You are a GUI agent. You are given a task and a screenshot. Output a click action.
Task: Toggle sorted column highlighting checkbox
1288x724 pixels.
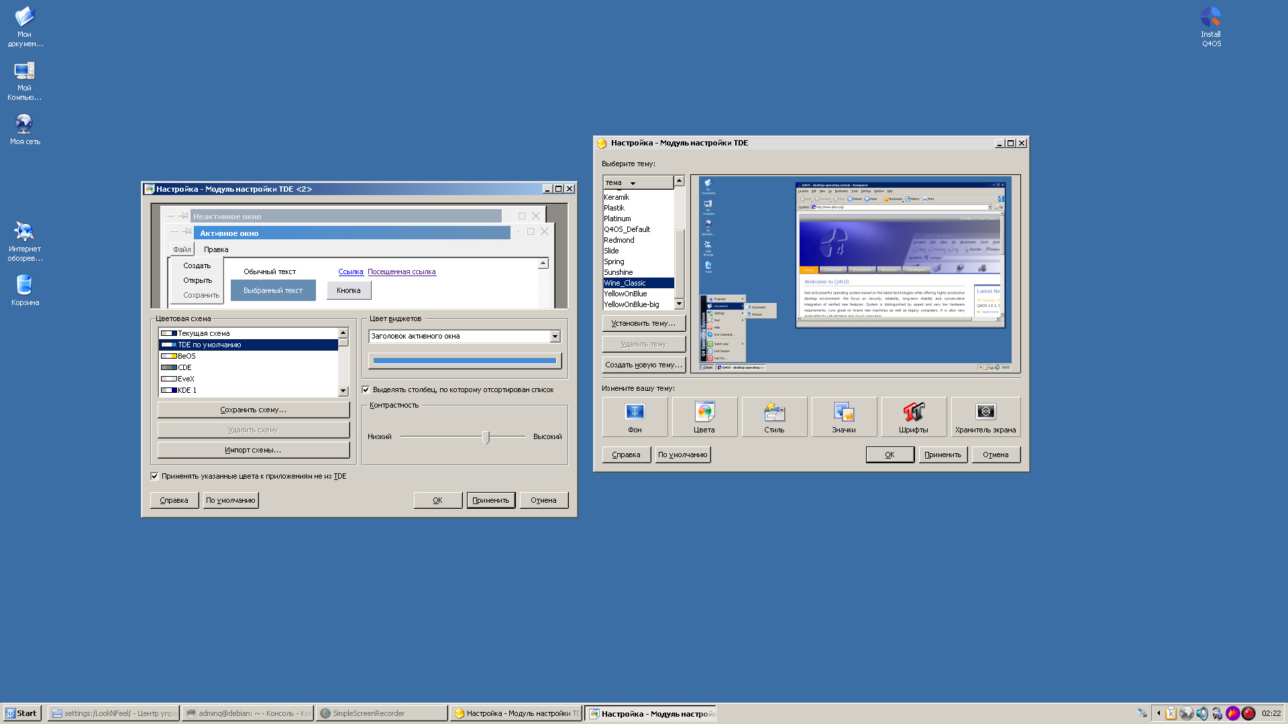click(366, 389)
